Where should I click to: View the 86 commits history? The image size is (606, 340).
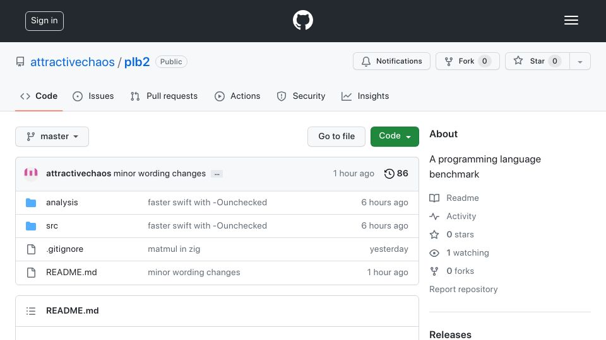[x=396, y=174]
